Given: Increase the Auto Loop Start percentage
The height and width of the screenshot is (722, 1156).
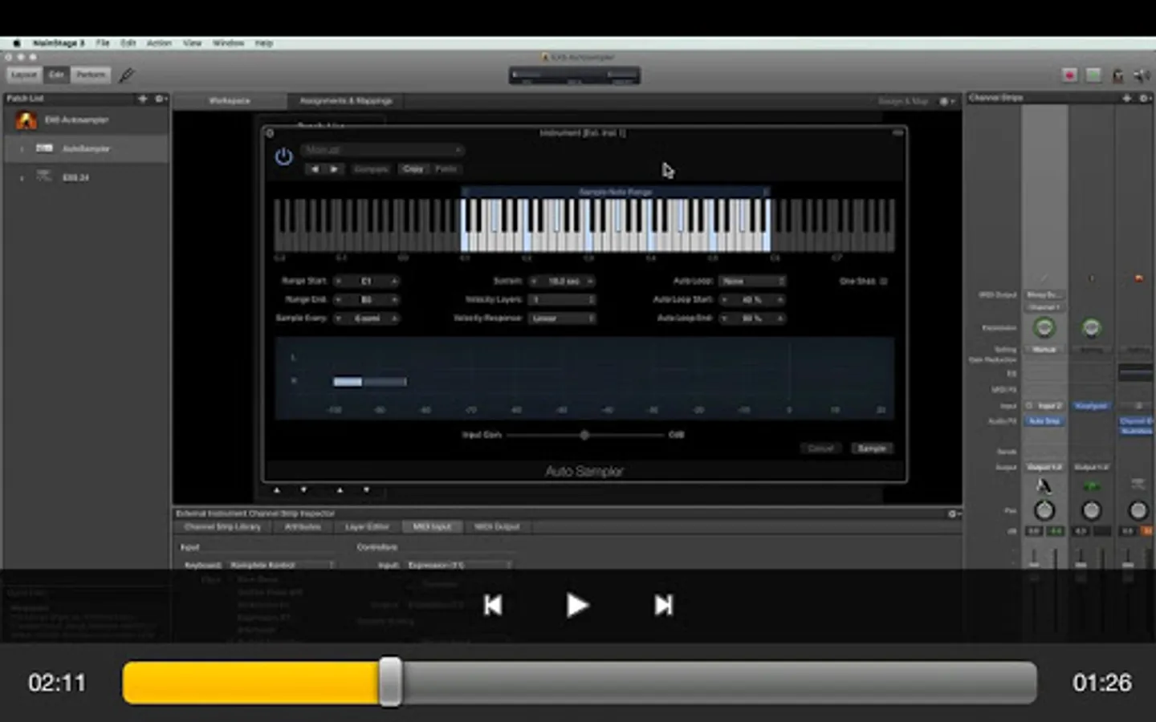Looking at the screenshot, I should point(779,300).
